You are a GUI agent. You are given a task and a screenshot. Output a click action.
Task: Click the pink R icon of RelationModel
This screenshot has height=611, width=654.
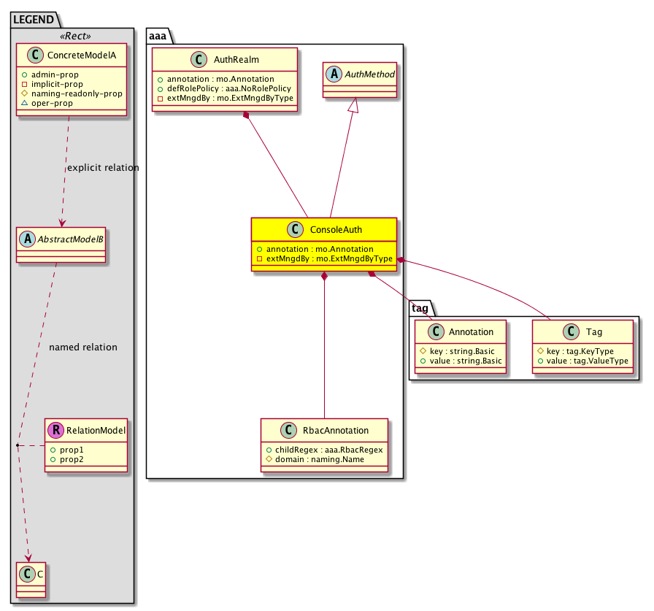[x=56, y=430]
